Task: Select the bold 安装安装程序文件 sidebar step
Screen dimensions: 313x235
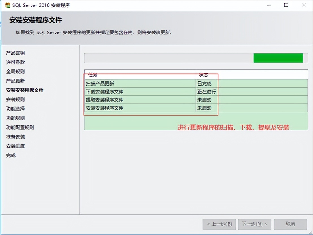Action: point(25,90)
